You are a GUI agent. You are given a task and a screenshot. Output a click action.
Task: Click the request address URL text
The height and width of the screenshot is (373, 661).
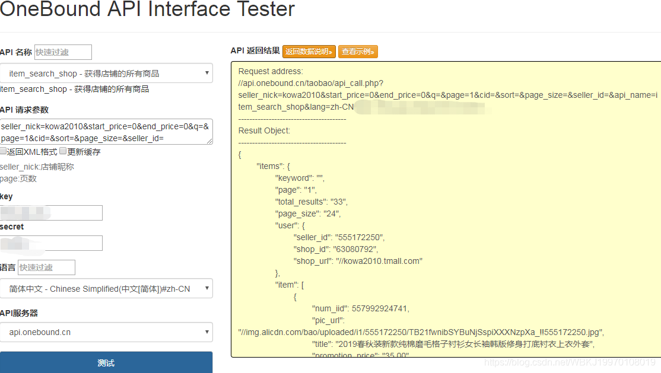click(447, 95)
